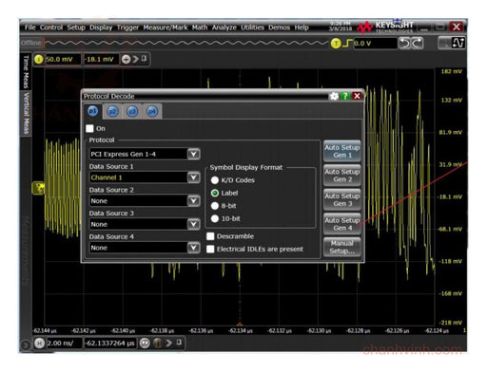Click the waveform autoscale icon top right

click(x=458, y=43)
